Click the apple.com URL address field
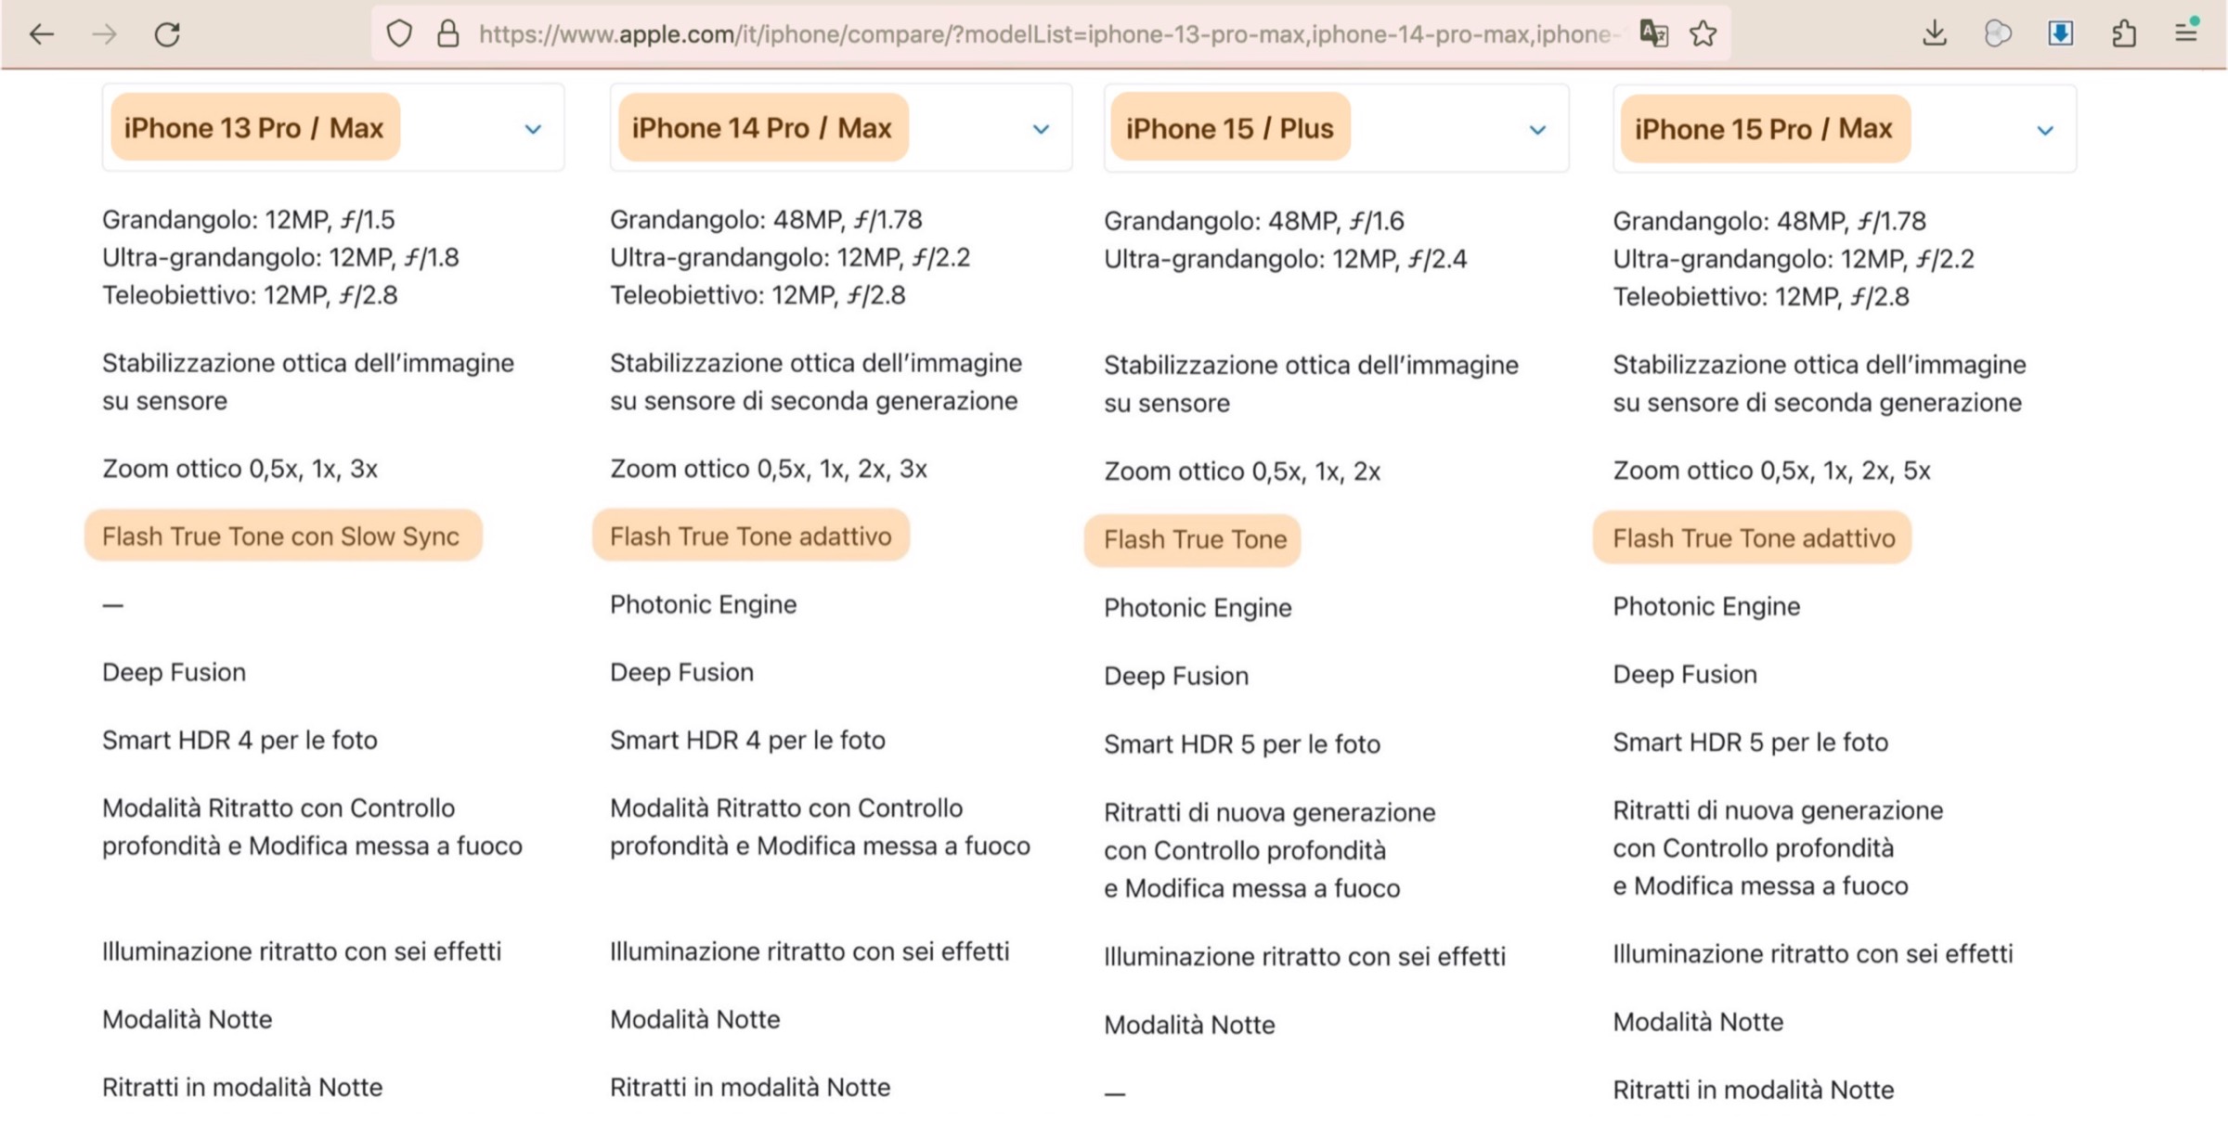The width and height of the screenshot is (2228, 1137). (1021, 34)
